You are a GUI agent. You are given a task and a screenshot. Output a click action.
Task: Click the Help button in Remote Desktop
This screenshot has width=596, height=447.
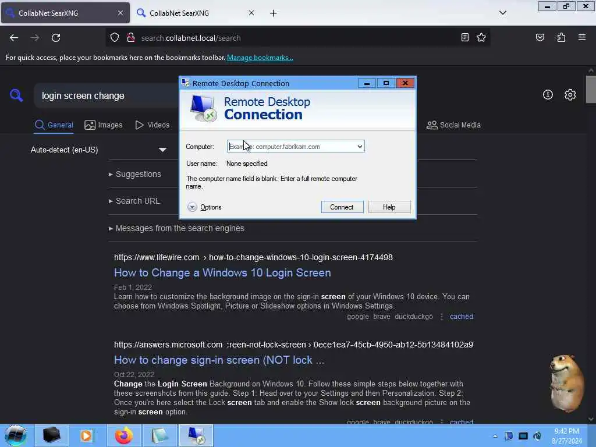coord(389,207)
